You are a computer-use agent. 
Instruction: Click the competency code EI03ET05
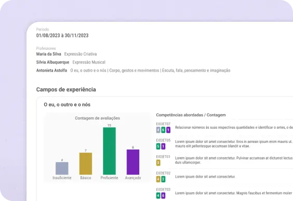(163, 140)
